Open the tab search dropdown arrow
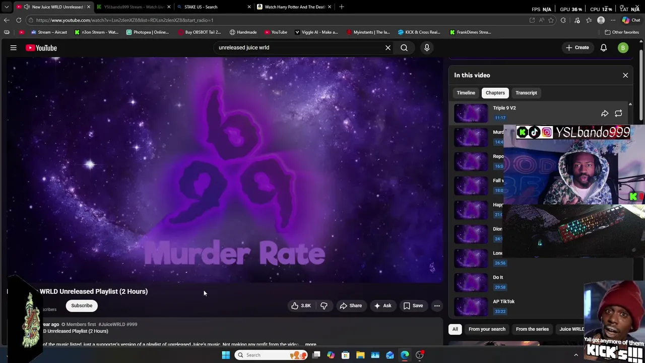645x363 pixels. [7, 7]
